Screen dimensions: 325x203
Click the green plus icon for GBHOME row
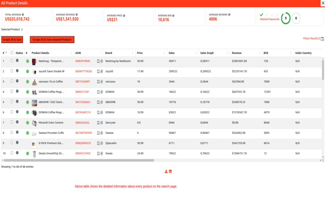(27, 102)
